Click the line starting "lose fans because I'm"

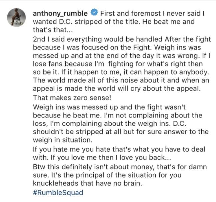(118, 64)
